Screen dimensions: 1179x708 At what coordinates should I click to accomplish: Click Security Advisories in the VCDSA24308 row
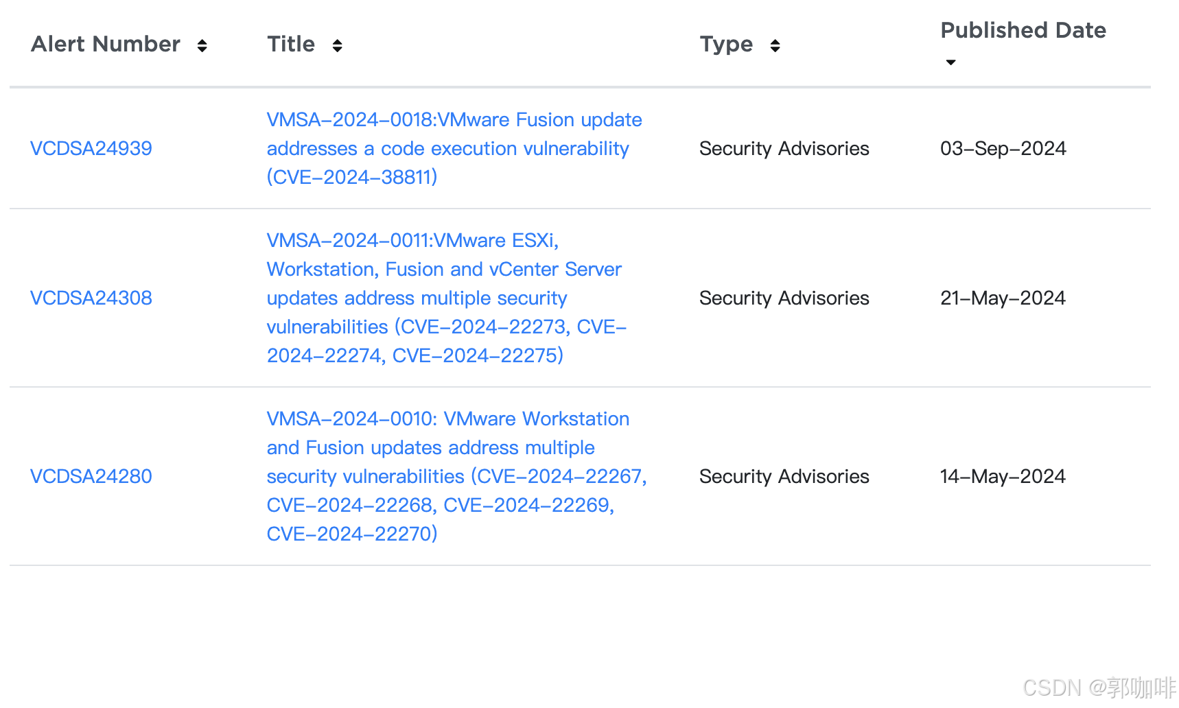coord(784,298)
